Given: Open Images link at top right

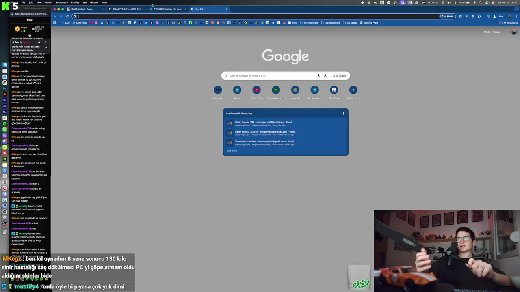Looking at the screenshot, I should (496, 32).
